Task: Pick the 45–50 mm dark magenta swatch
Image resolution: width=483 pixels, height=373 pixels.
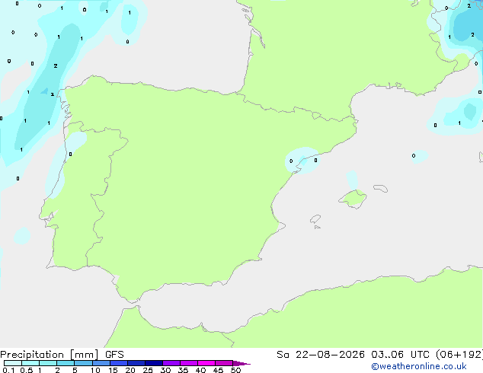Action: point(224,363)
